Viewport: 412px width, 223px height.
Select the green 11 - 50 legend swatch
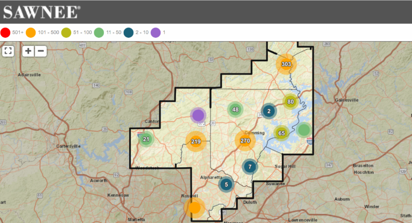click(99, 33)
